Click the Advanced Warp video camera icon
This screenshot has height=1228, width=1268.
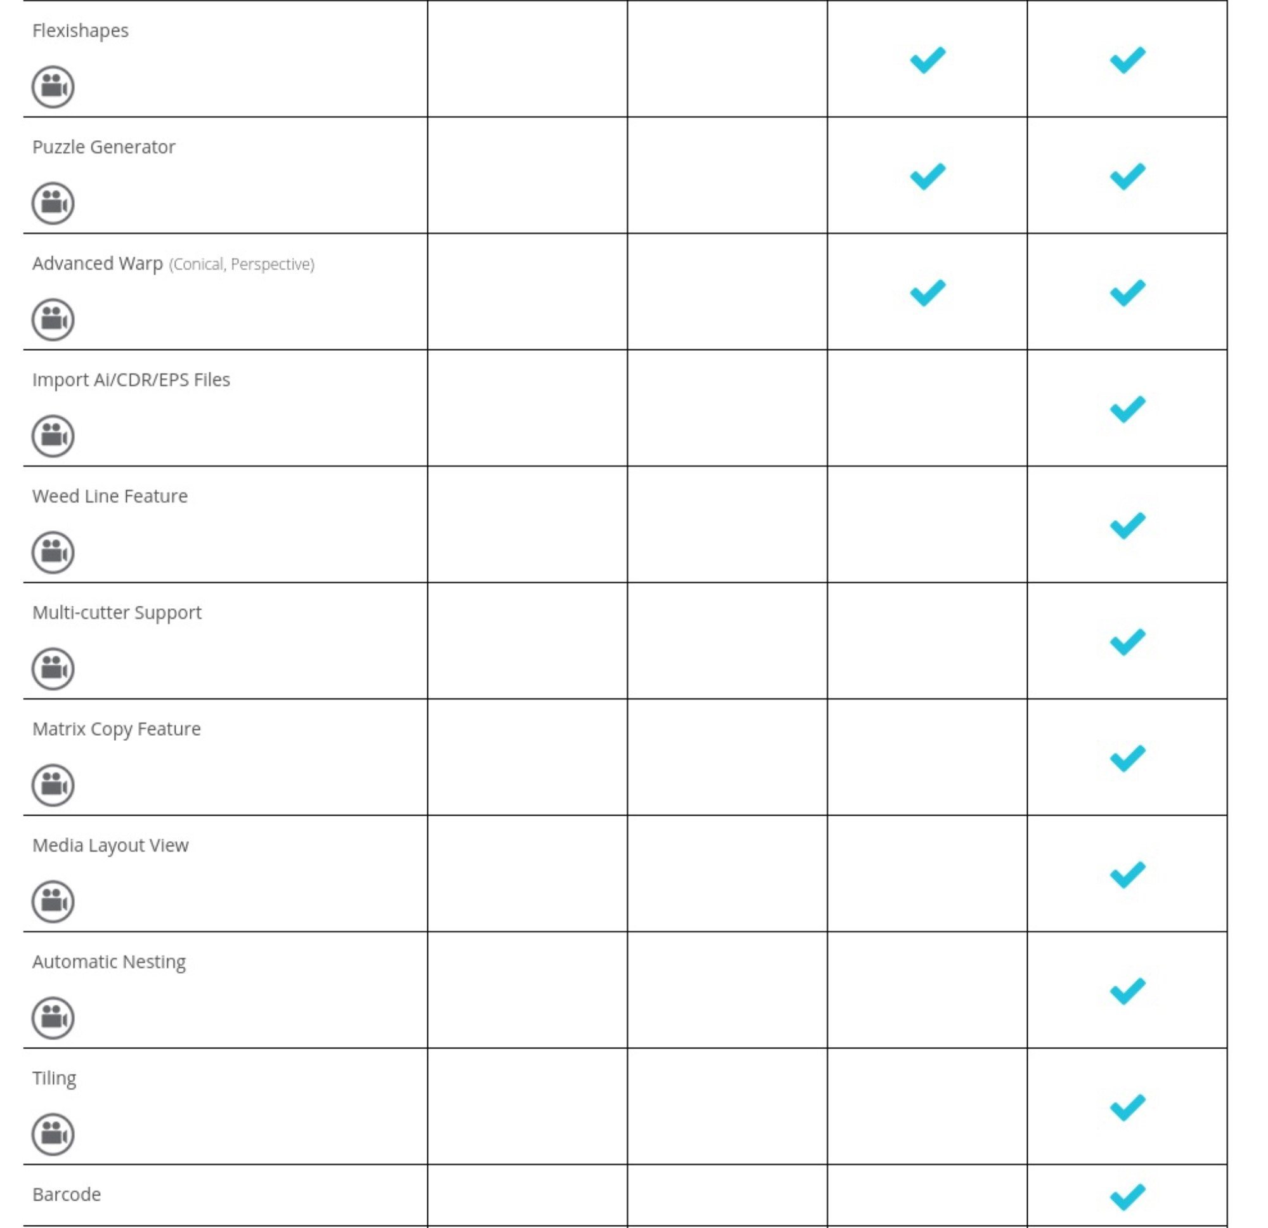tap(53, 320)
